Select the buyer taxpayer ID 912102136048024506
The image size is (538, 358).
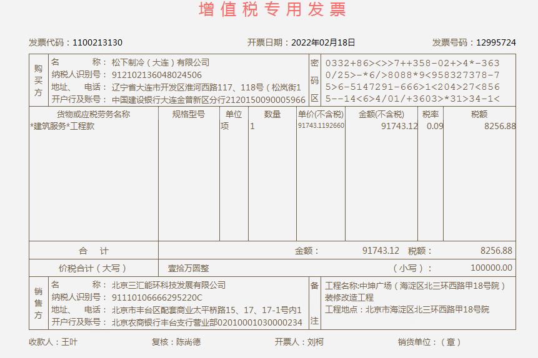[x=157, y=75]
